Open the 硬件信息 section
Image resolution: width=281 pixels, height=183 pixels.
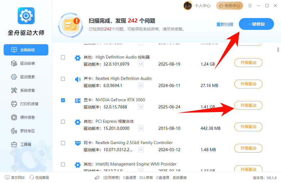click(x=26, y=117)
